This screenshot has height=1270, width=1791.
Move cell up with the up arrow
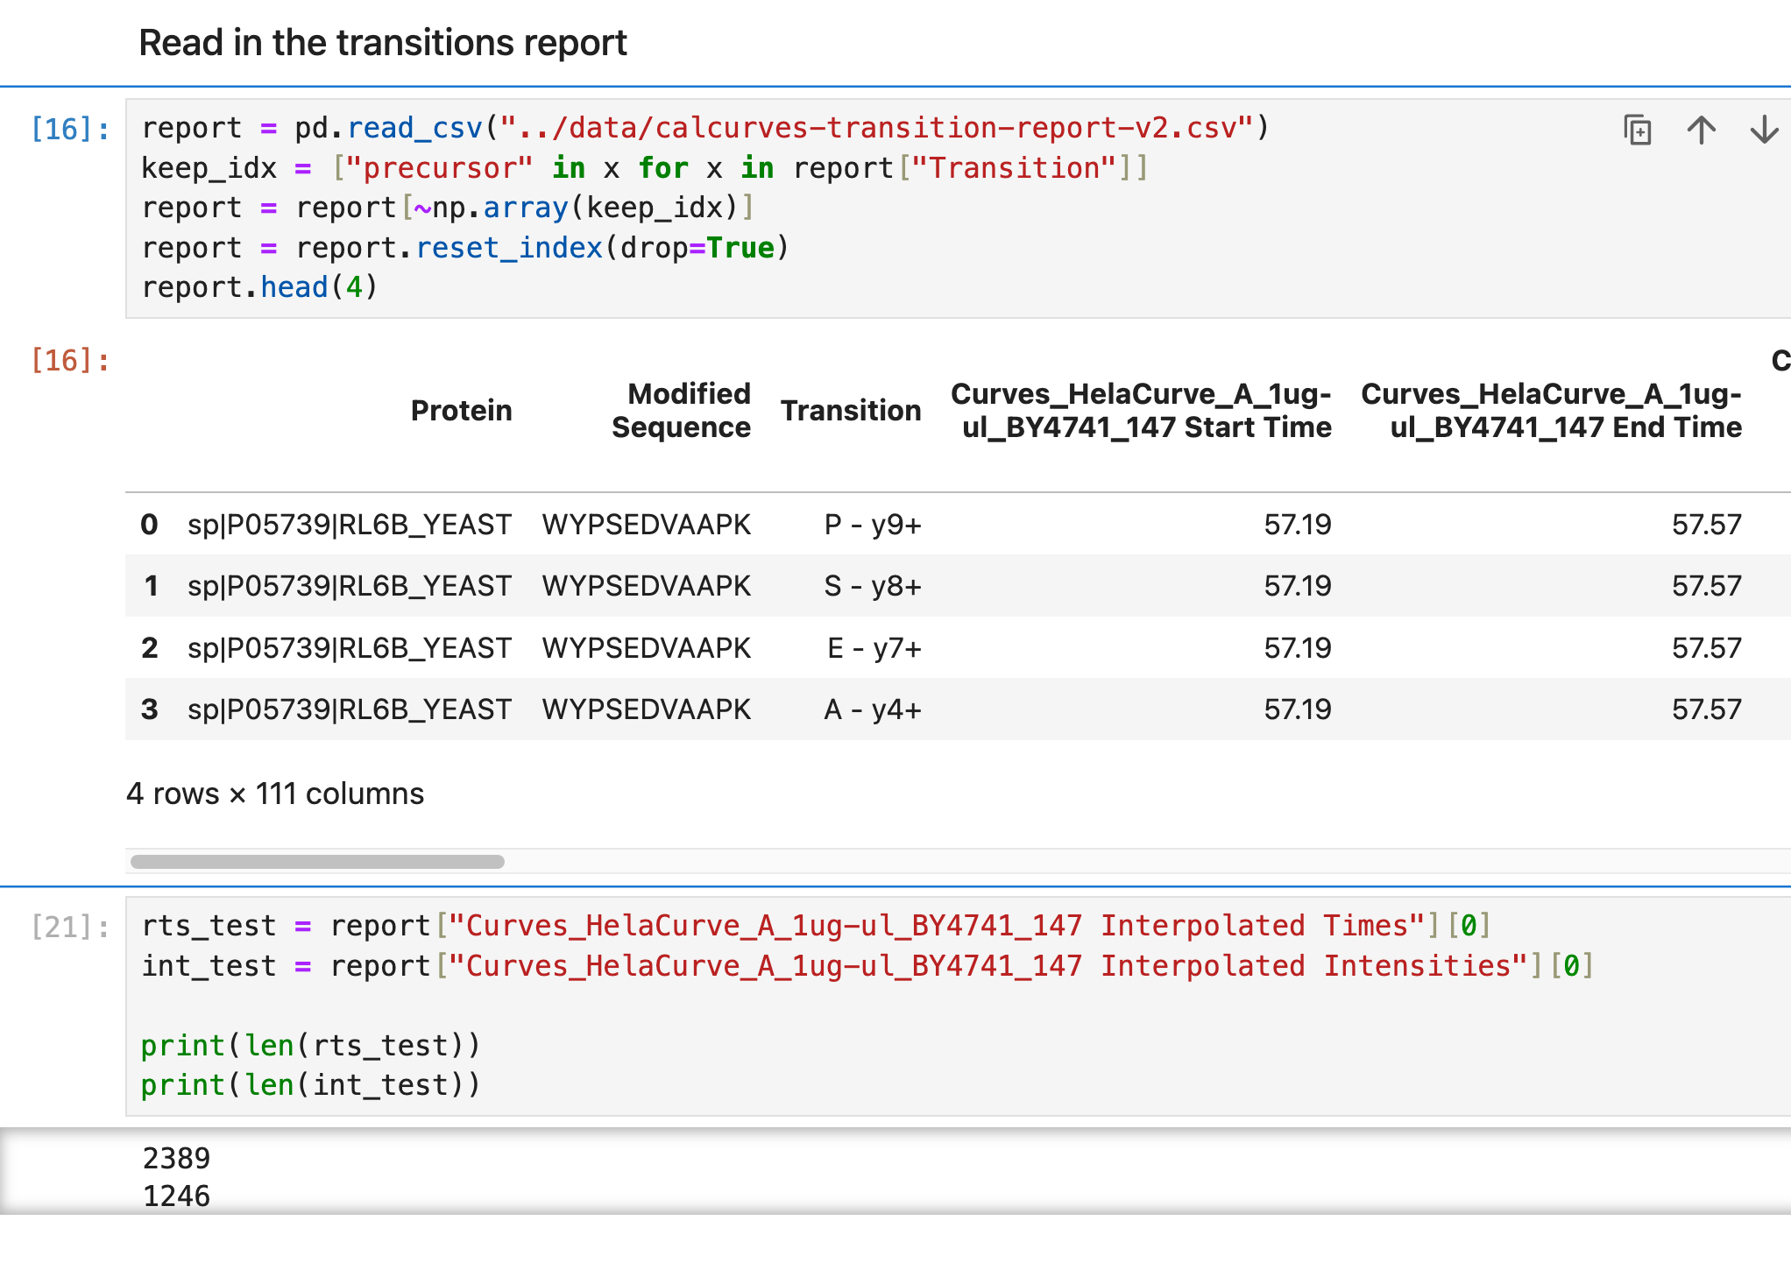click(x=1701, y=131)
